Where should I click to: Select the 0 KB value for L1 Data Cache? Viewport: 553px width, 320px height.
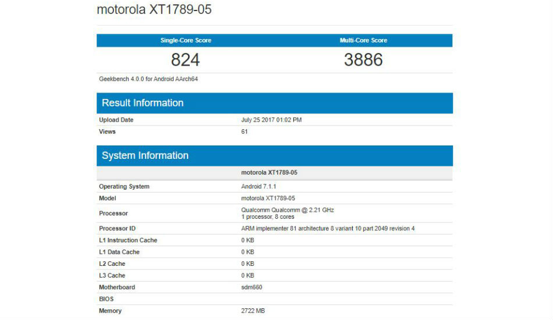pos(247,252)
